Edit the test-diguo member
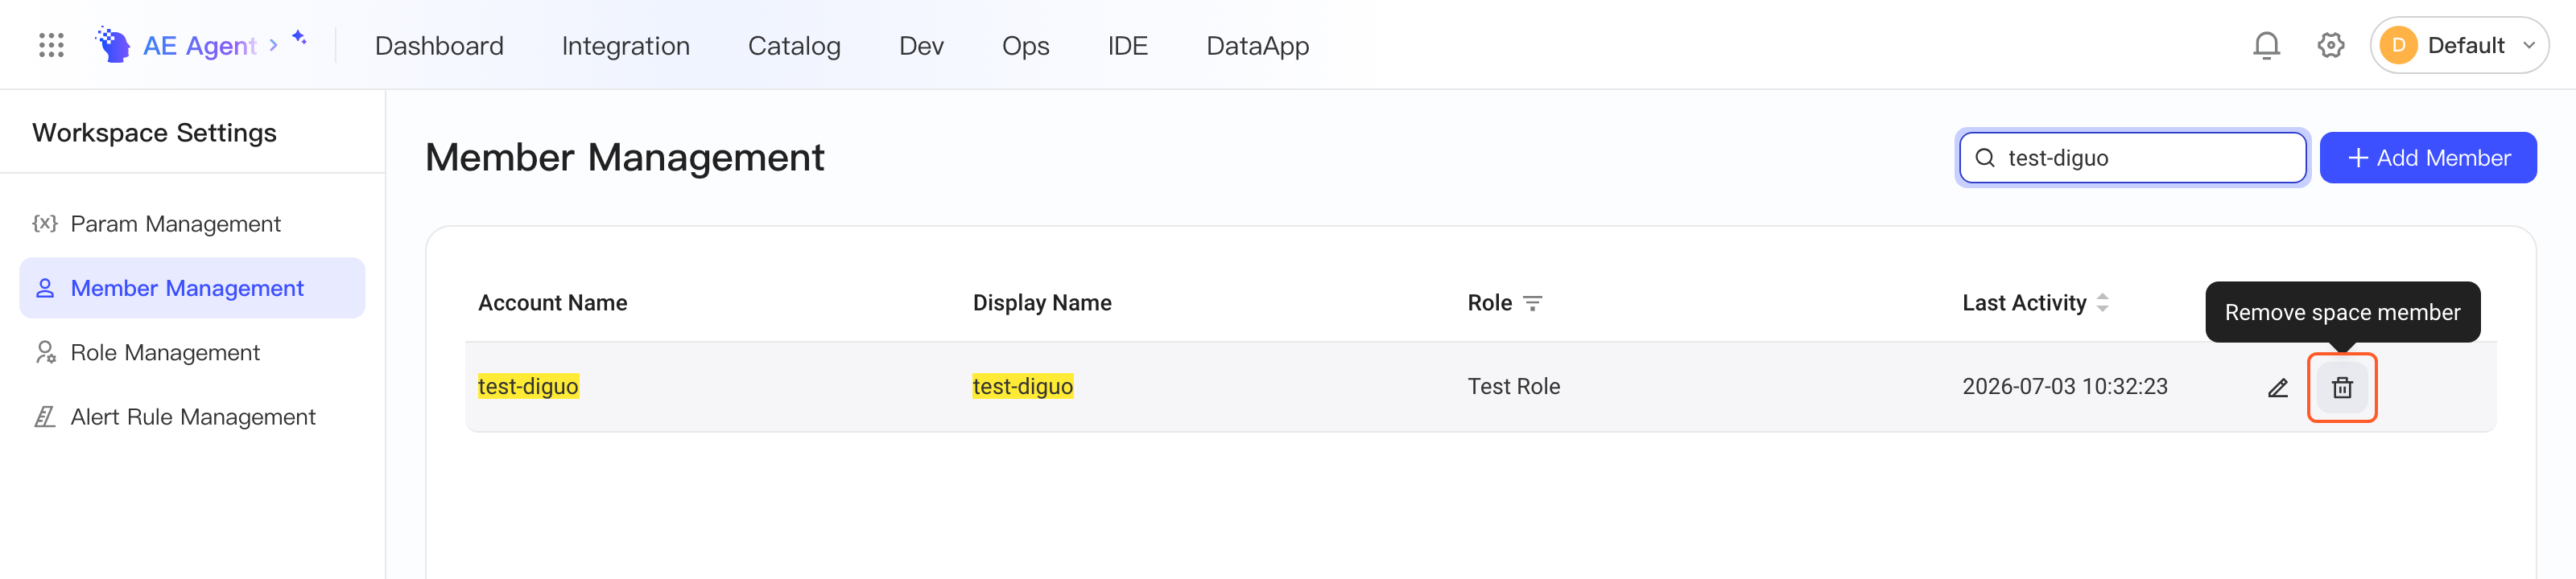Viewport: 2576px width, 579px height. (x=2277, y=388)
